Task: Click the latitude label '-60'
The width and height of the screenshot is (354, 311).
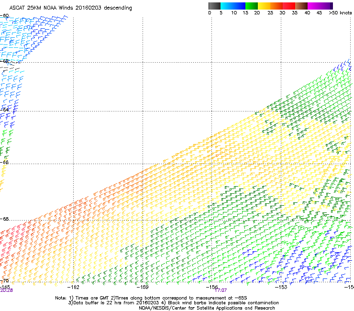Action: click(4, 16)
